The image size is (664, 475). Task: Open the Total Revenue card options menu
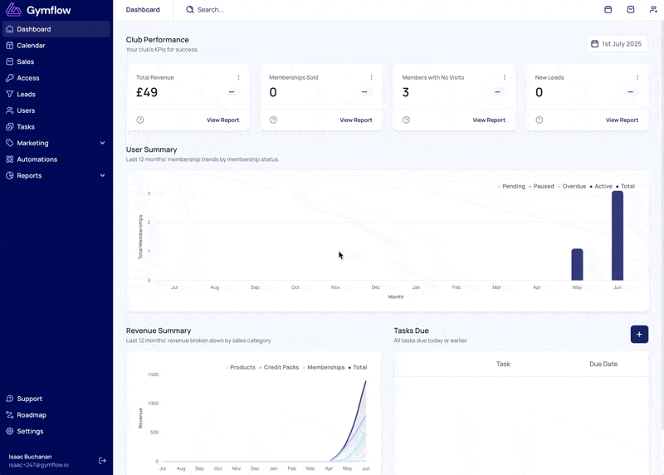coord(238,77)
